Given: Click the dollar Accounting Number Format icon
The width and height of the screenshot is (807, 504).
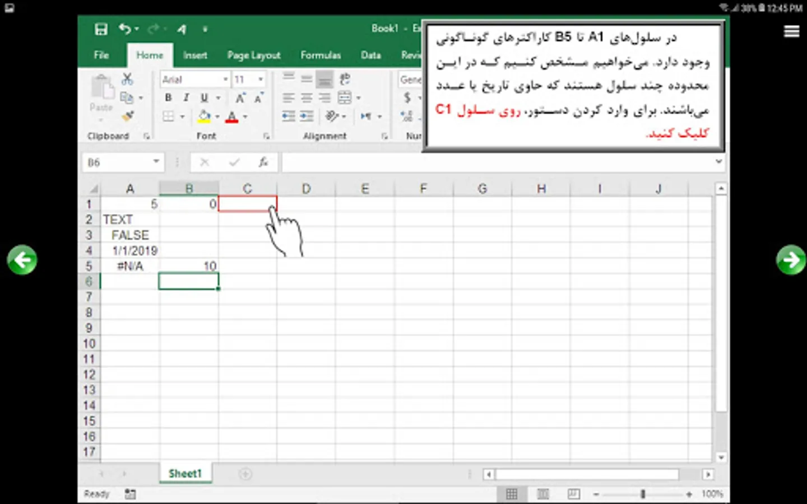Looking at the screenshot, I should pos(407,98).
